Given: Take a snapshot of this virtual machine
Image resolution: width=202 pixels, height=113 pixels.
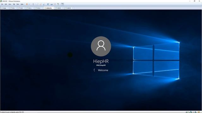Looking at the screenshot, I should click(38, 4).
